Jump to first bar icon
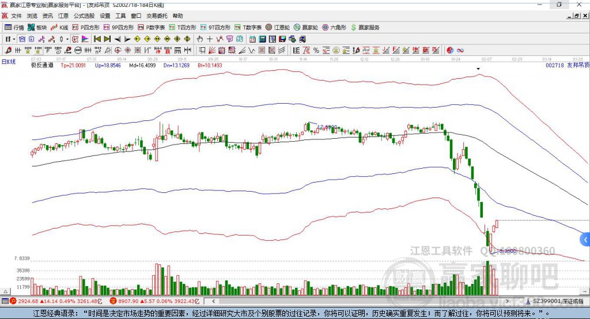 coord(97,39)
